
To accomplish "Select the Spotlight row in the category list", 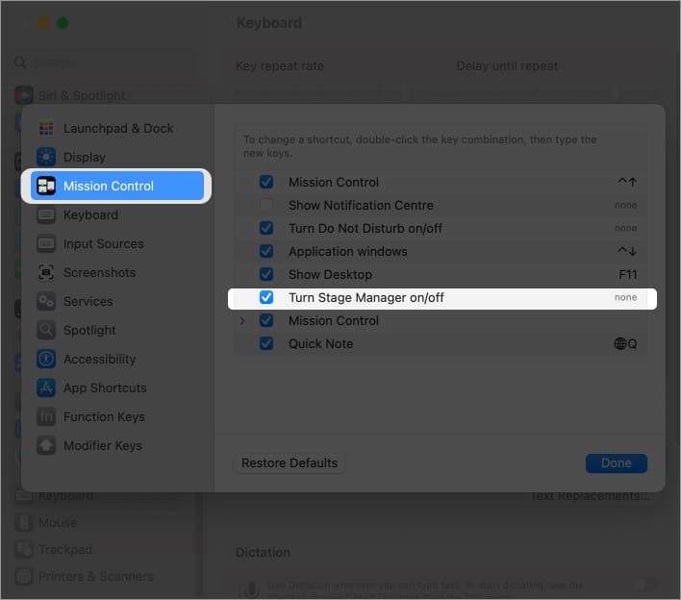I will (117, 330).
